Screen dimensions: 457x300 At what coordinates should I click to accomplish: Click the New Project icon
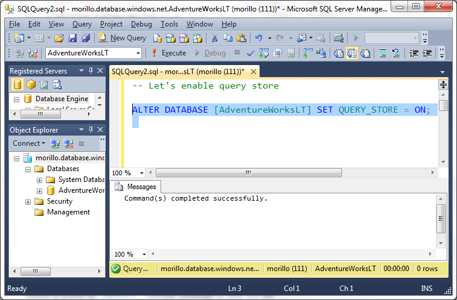(19, 38)
